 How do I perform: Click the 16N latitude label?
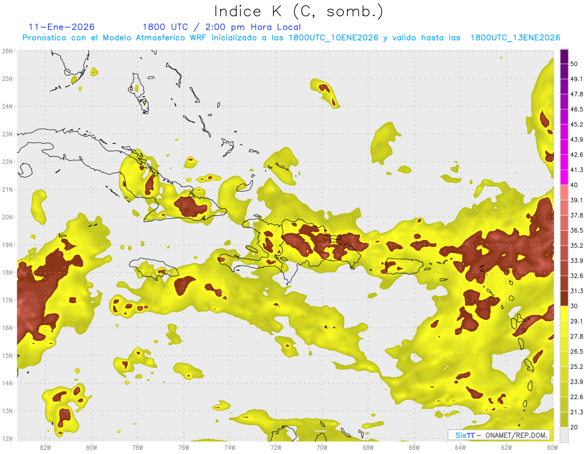[x=7, y=328]
